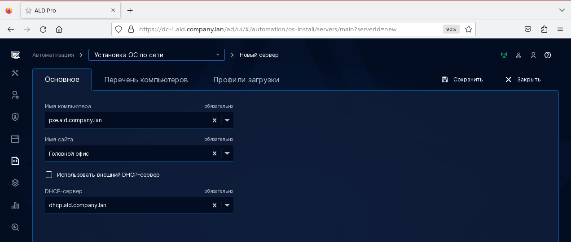Open the stacked layers sidebar icon
Viewport: 571px width, 242px height.
pyautogui.click(x=15, y=183)
